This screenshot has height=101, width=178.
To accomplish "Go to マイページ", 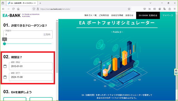I will tap(168, 15).
